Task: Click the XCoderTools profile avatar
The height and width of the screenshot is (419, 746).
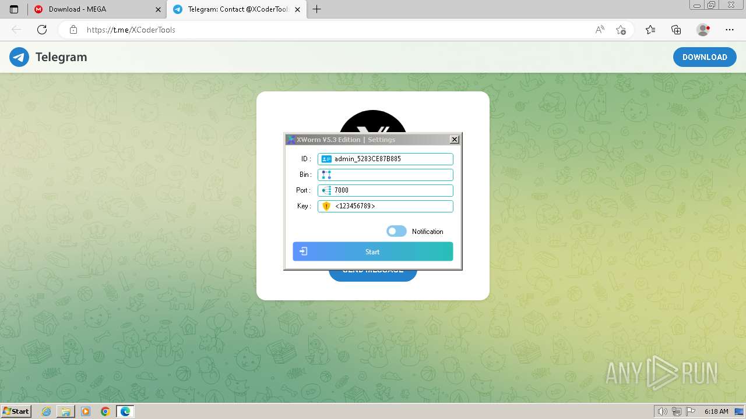Action: (x=373, y=121)
